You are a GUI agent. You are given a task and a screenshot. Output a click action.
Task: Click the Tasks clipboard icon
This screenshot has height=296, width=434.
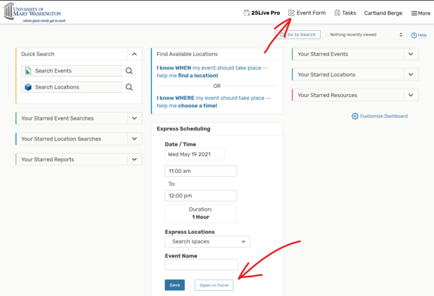[x=337, y=13]
